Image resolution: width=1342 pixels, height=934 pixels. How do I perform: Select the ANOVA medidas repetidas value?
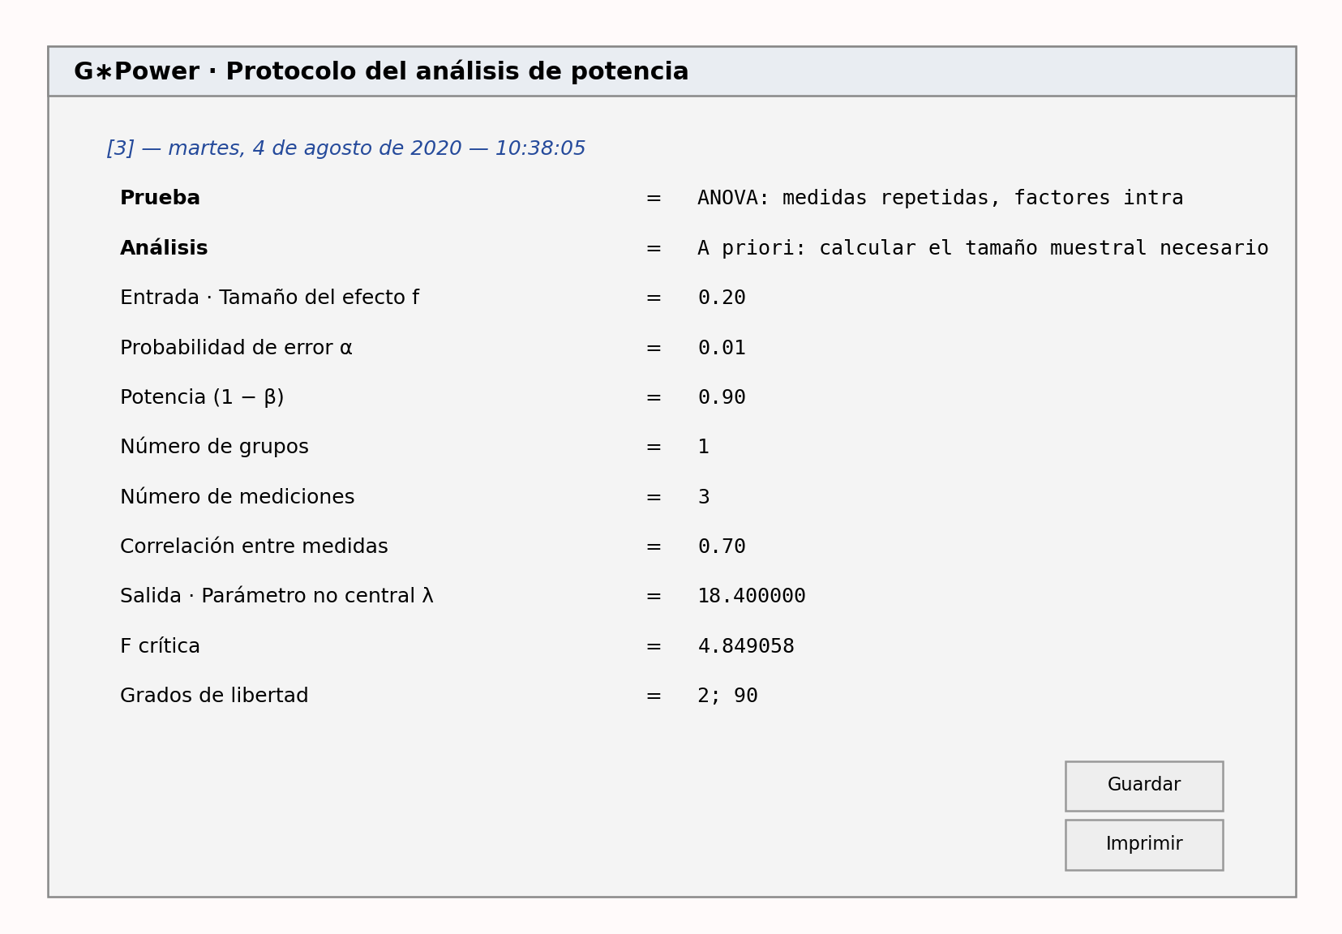[941, 199]
